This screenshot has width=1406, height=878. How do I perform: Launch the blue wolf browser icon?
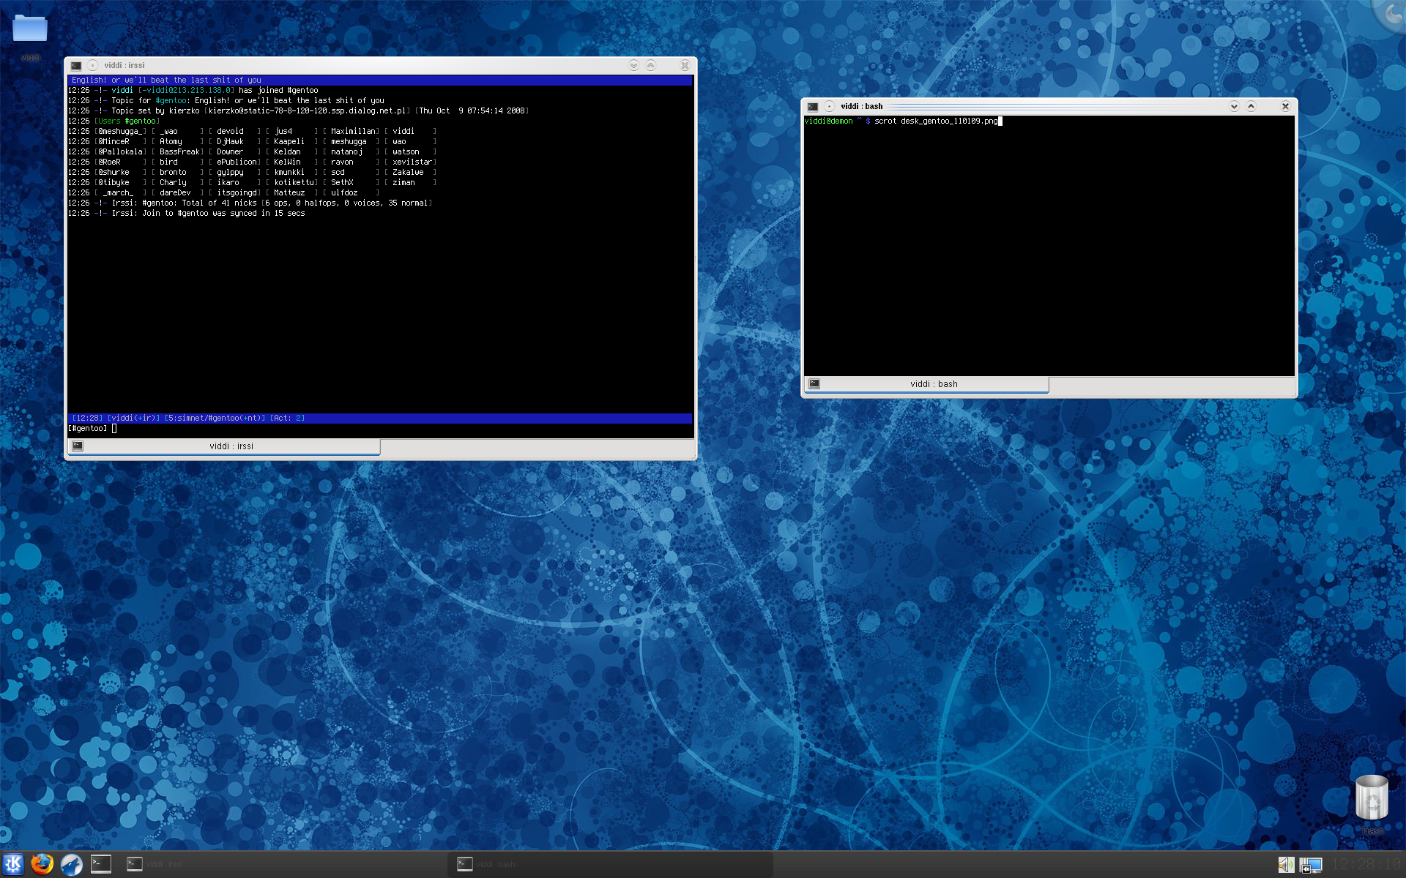pos(71,864)
